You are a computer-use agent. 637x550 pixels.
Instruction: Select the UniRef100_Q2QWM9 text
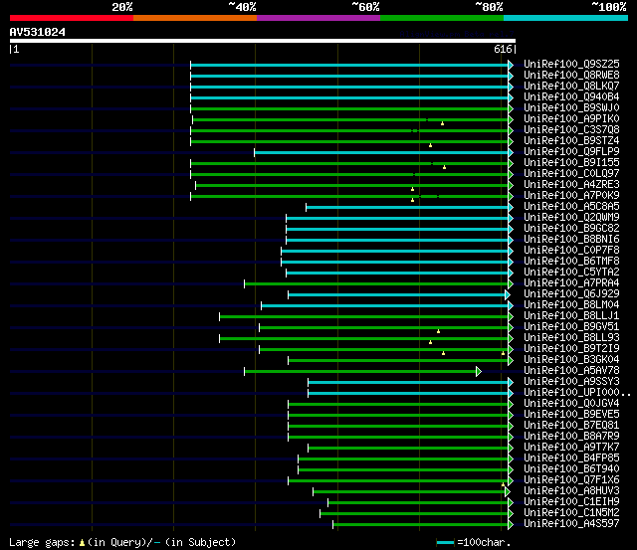tap(571, 218)
